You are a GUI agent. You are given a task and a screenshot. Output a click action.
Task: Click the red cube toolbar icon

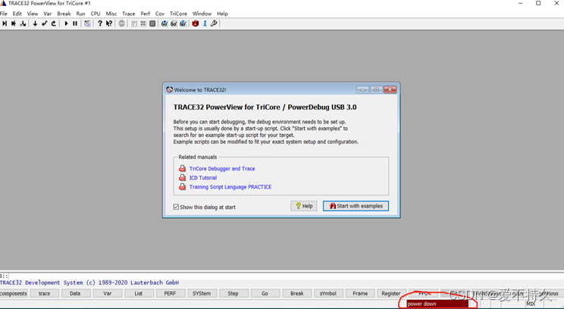point(196,23)
